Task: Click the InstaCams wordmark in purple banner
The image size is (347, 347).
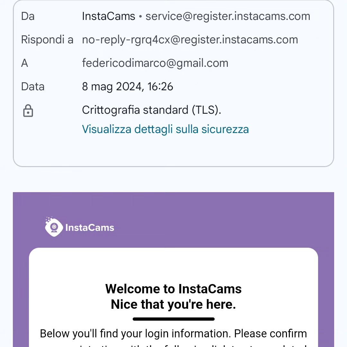Action: pos(90,228)
